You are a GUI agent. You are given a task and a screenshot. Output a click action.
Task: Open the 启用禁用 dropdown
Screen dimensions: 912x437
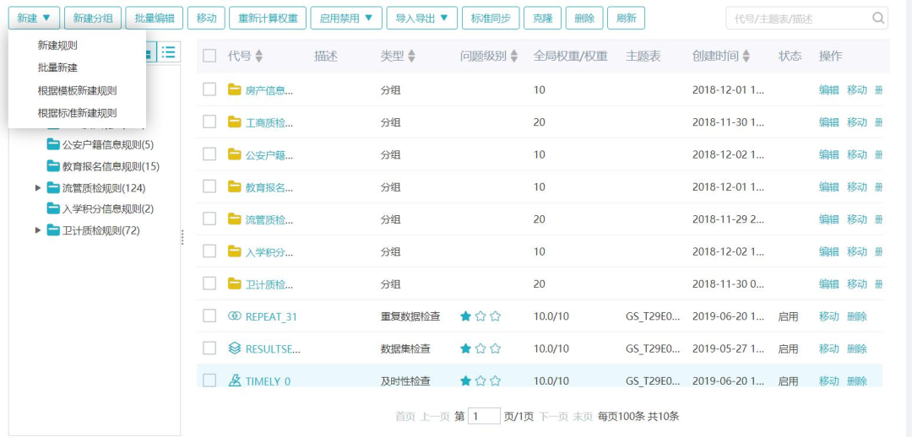pos(345,18)
